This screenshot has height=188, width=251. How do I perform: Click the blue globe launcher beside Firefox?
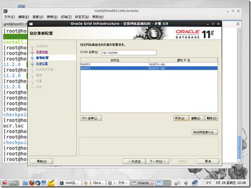pos(38,183)
